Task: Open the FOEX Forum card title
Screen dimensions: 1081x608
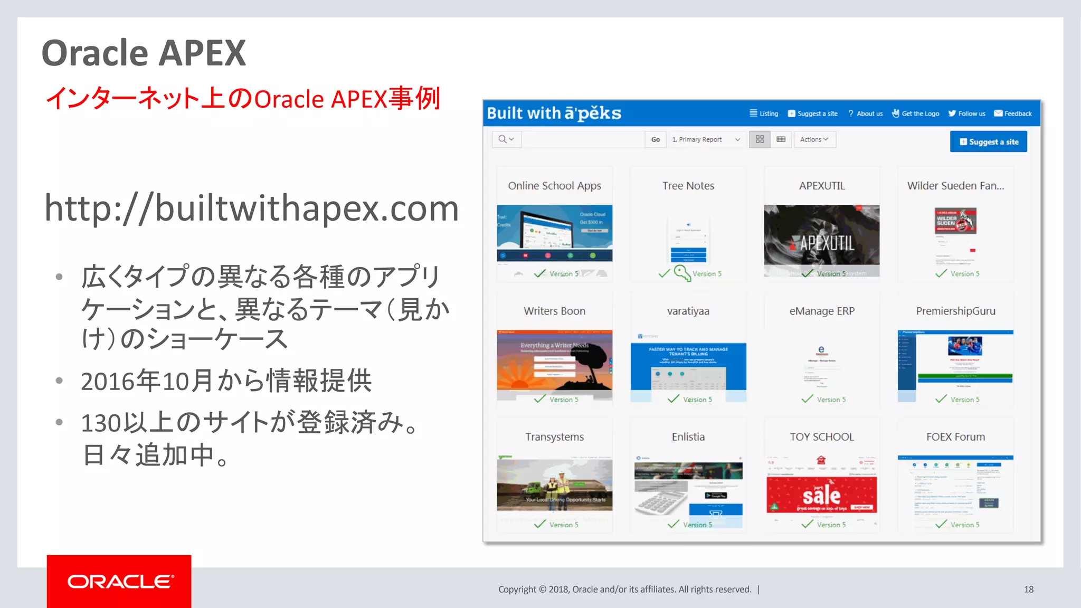Action: point(955,437)
